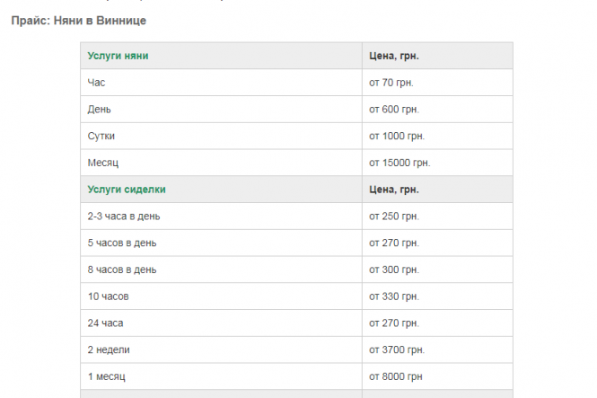Image resolution: width=597 pixels, height=398 pixels.
Task: Click the "Сутки" row label
Action: tap(101, 137)
